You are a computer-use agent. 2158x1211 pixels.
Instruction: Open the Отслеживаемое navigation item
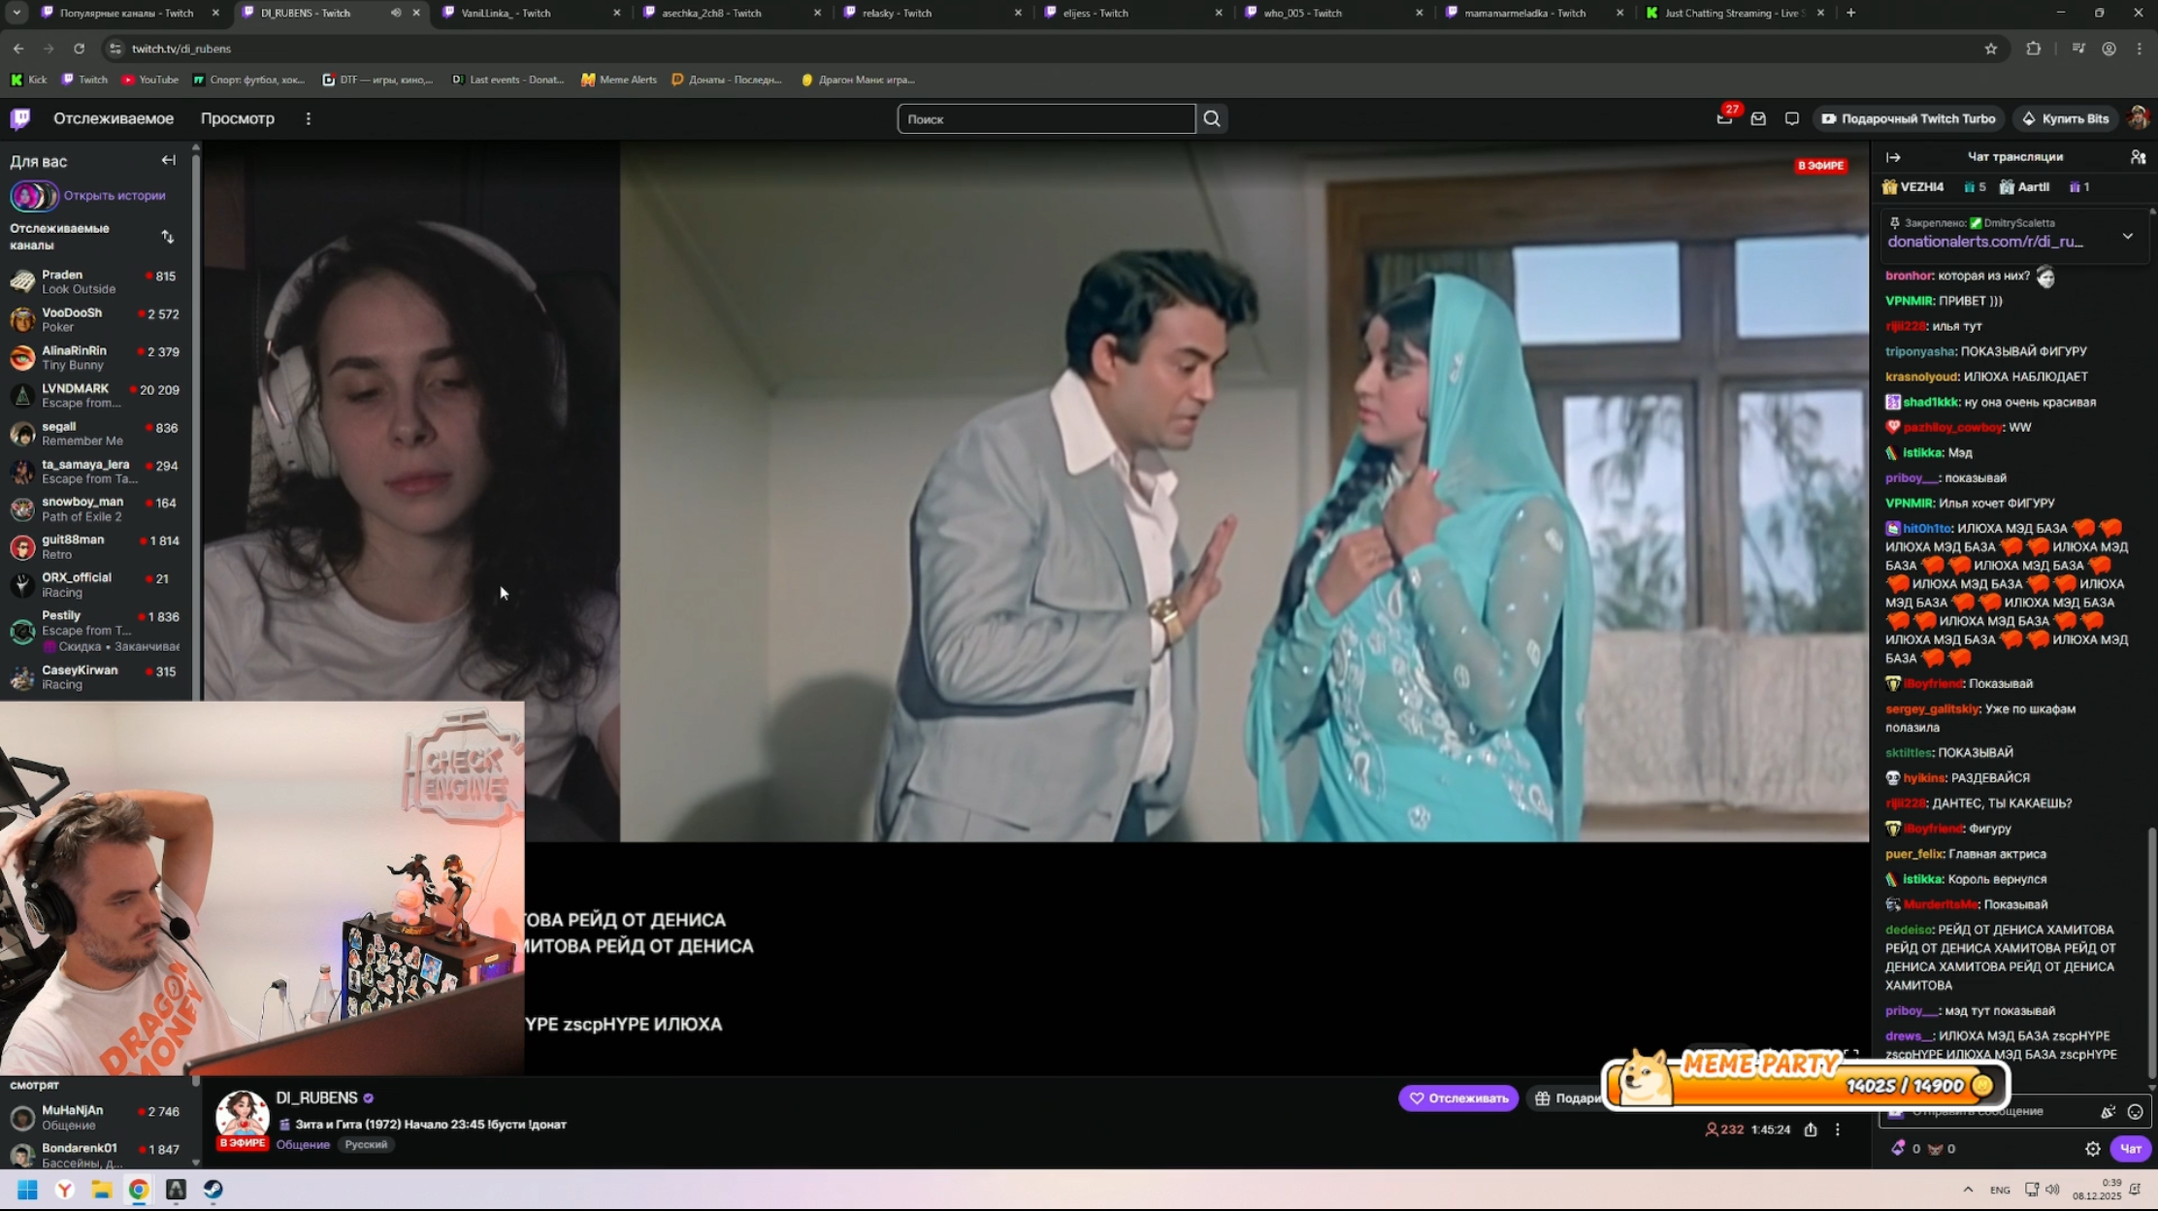(x=114, y=118)
